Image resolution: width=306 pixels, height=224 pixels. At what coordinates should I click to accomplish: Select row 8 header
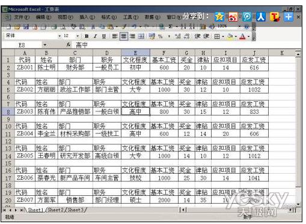(8, 112)
